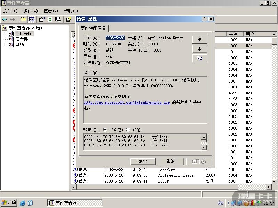Open the go.microsoft.com fwlink events link
Screen dimensions: 278x208
coord(127,102)
